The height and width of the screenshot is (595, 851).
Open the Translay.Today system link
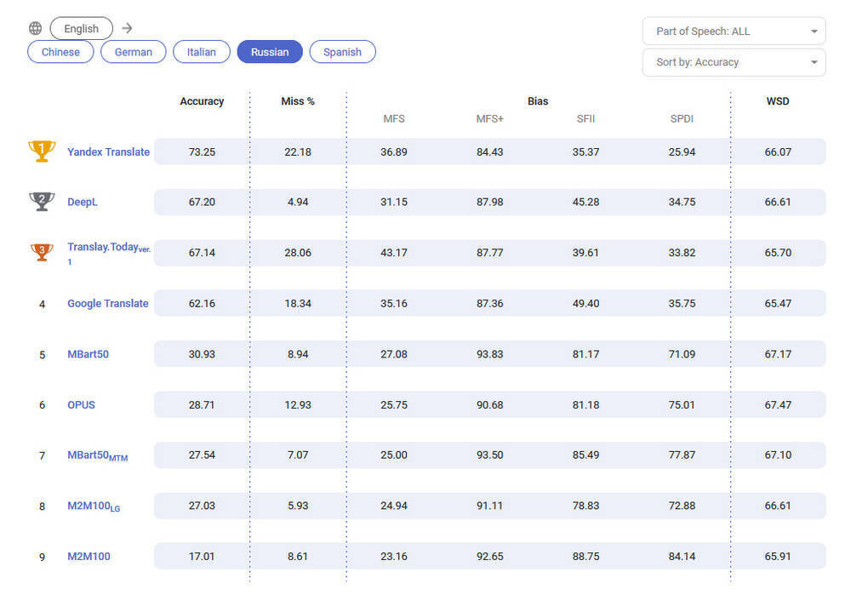(x=103, y=247)
